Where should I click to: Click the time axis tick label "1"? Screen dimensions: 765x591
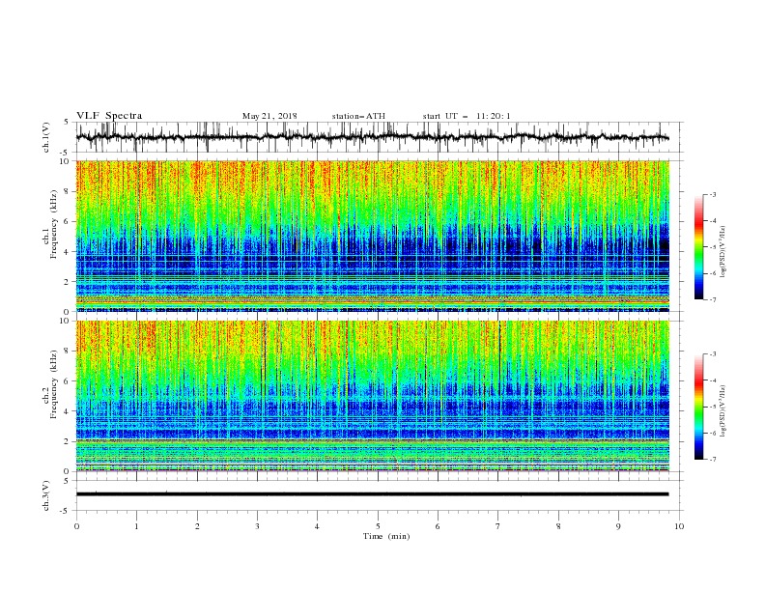[x=136, y=526]
